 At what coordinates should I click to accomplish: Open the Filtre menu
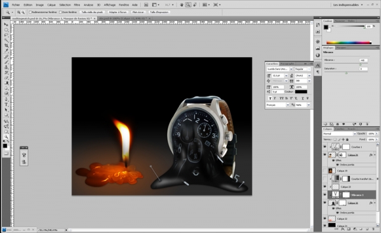click(x=77, y=5)
